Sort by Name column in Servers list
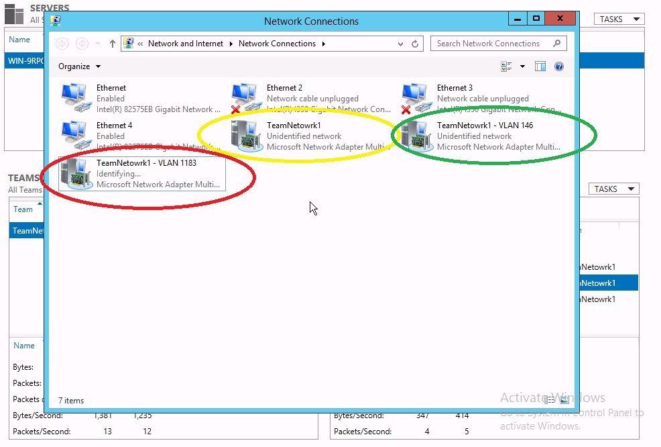This screenshot has height=447, width=661. (19, 40)
